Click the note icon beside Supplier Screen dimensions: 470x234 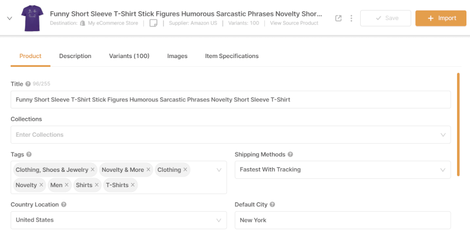153,23
